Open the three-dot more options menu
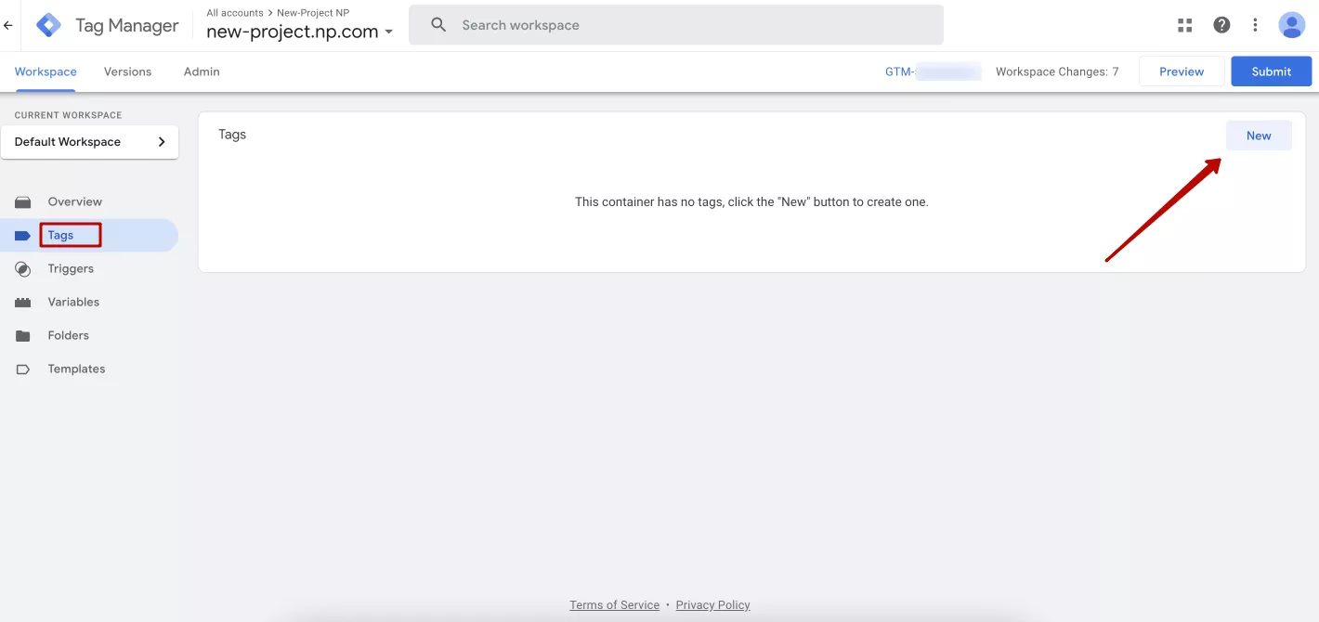 [x=1256, y=25]
